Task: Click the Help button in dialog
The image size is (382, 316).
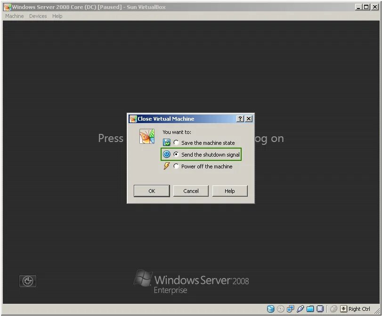Action: point(230,191)
